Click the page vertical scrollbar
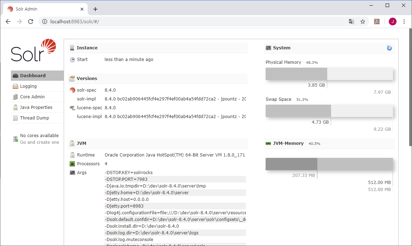412x246 pixels. pyautogui.click(x=410, y=87)
